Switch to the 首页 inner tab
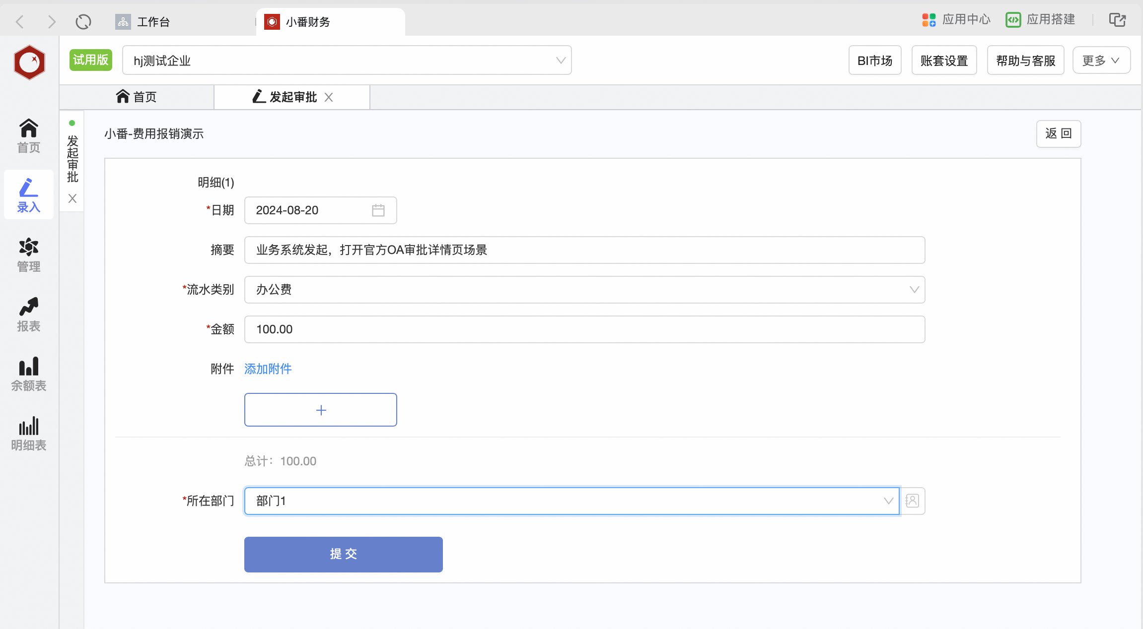 [137, 97]
